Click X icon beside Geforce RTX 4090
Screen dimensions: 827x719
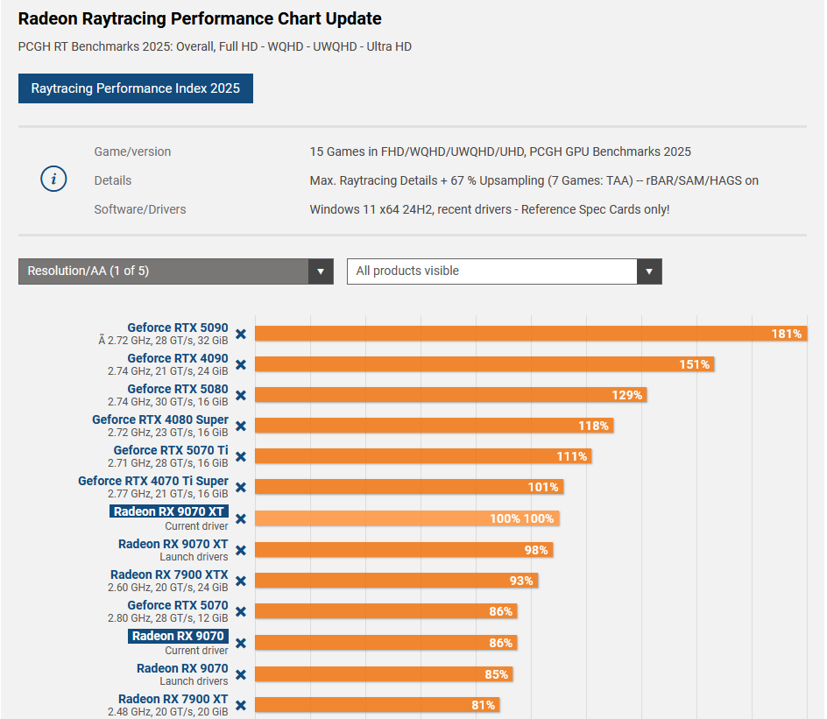[241, 364]
